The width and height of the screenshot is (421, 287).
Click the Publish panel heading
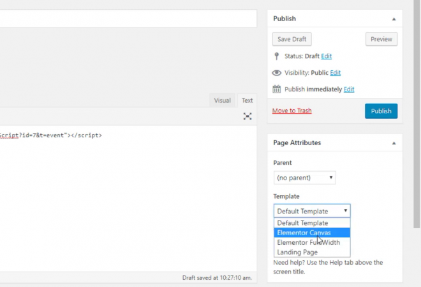[x=284, y=19]
